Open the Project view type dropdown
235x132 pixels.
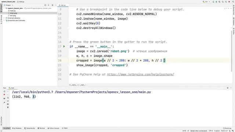point(8,5)
